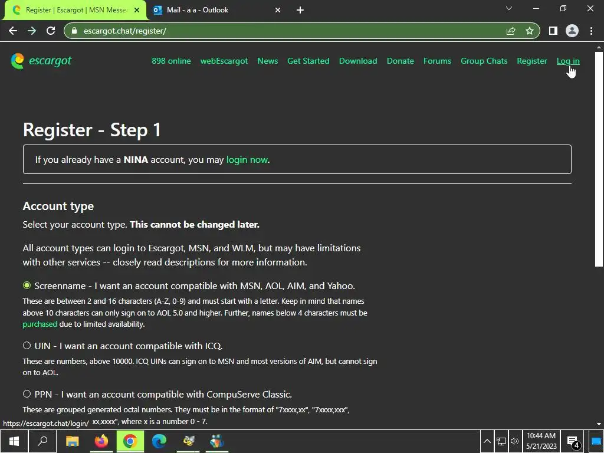Screen dimensions: 604x453
Task: Select the Screenname account type radio
Action: coord(27,285)
